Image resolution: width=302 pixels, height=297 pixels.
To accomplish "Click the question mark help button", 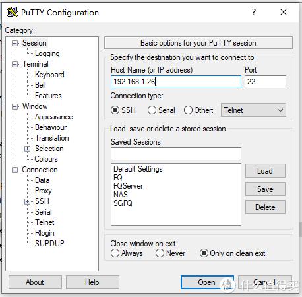I will pos(254,12).
